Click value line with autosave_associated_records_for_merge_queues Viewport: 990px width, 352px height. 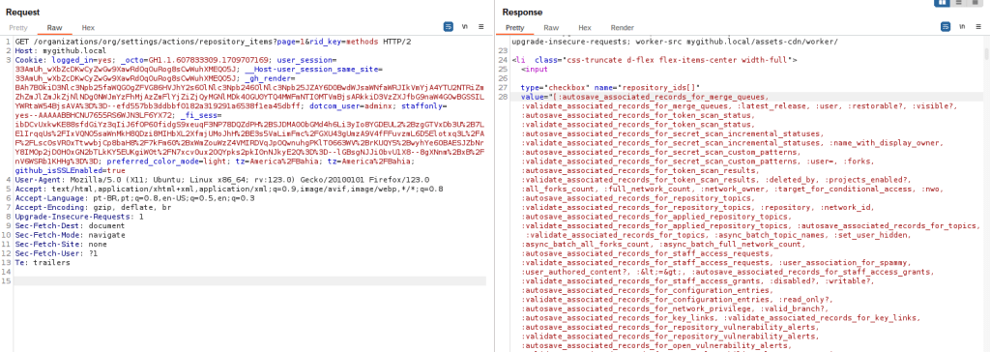click(645, 97)
